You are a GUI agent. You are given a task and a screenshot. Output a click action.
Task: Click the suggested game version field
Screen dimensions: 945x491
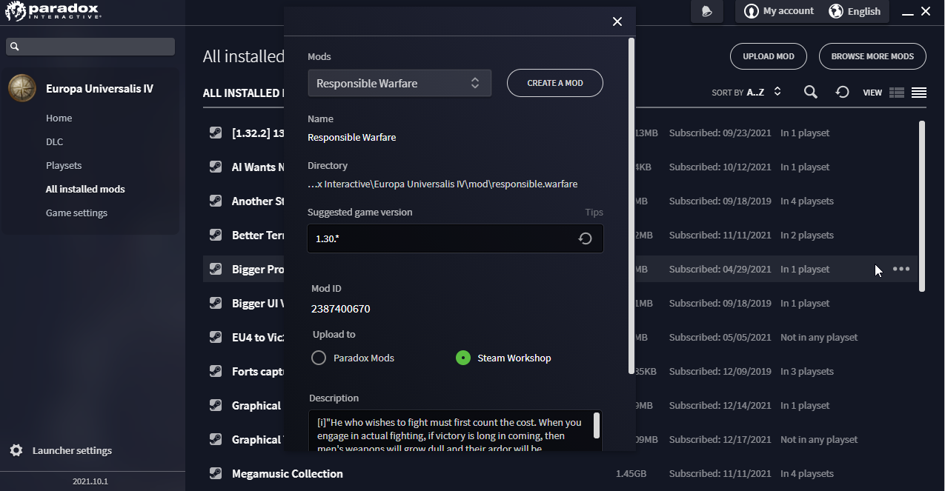(x=455, y=238)
